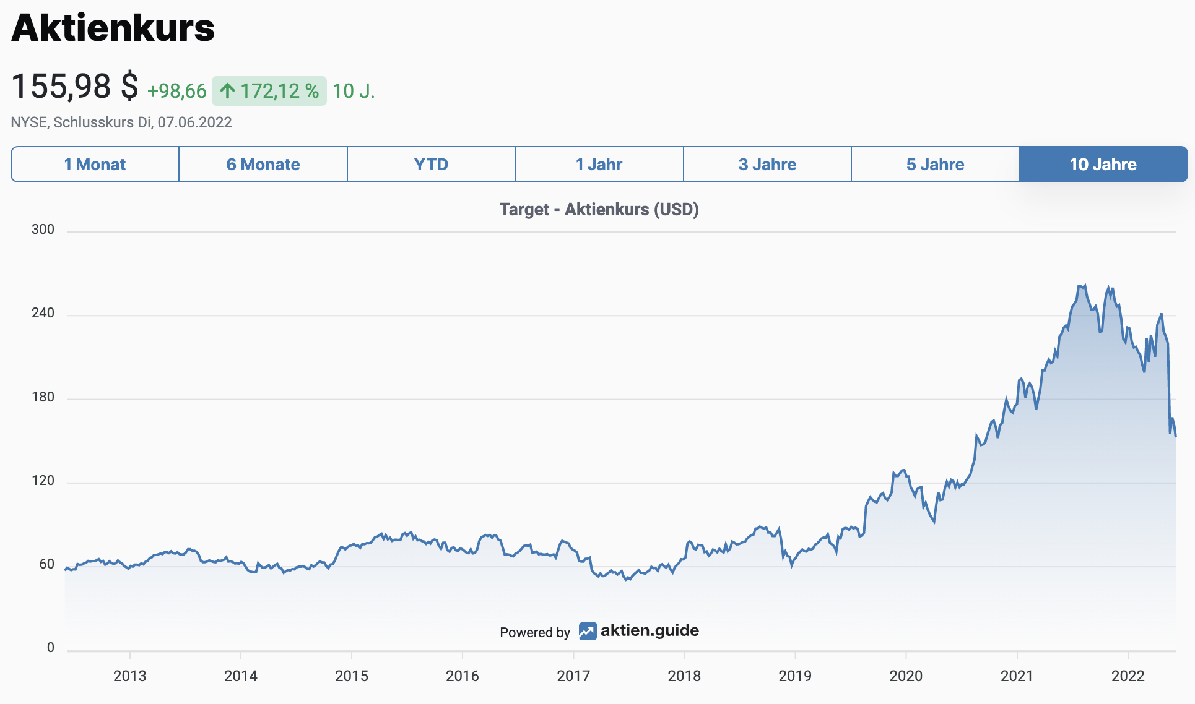Click the 10 J. period label

[x=354, y=91]
